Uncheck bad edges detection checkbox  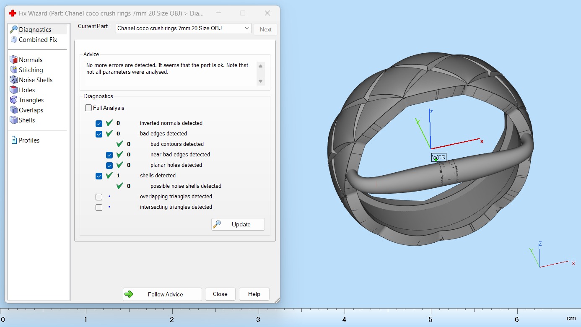click(99, 134)
